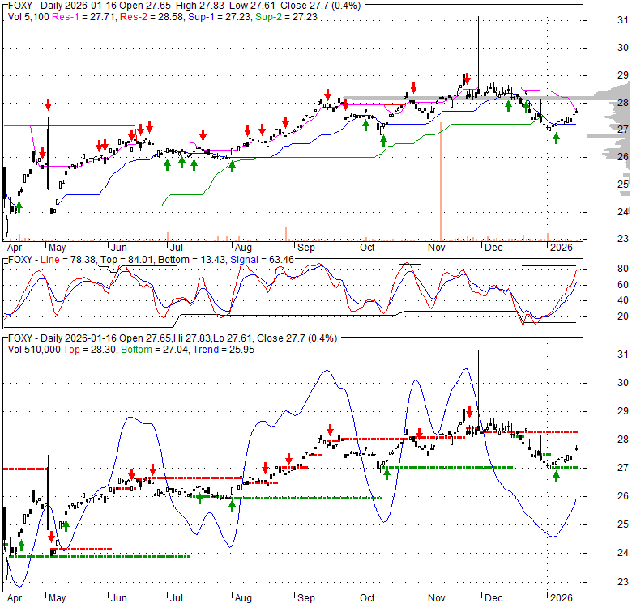This screenshot has width=632, height=603.
Task: Click the green buy arrow near 2026 in the bottom chart
Action: pyautogui.click(x=556, y=476)
